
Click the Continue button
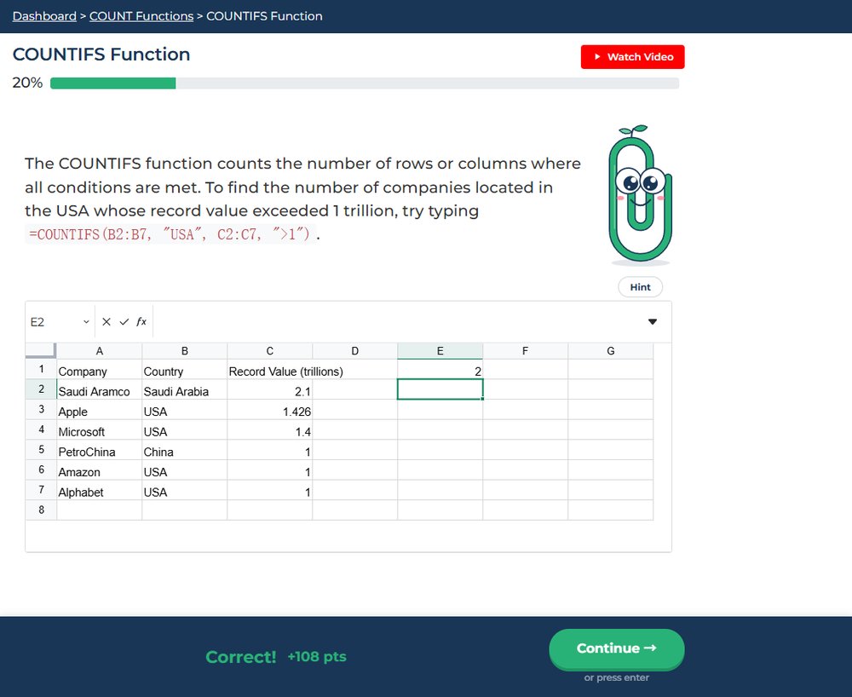pos(616,648)
